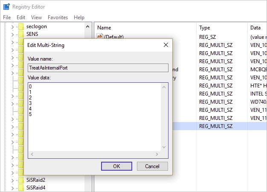Click the Registry Editor app icon
This screenshot has width=267, height=192.
pos(6,7)
